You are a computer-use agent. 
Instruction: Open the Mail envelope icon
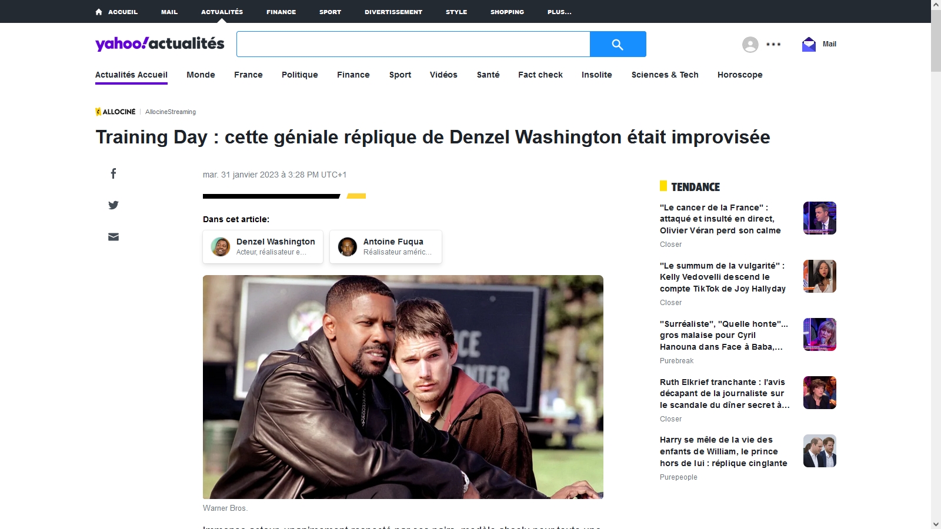pos(809,44)
